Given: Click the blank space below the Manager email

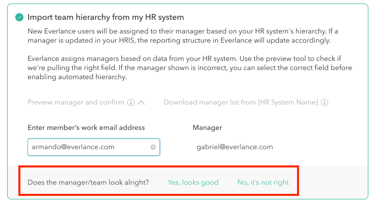Looking at the screenshot, I should (x=234, y=159).
